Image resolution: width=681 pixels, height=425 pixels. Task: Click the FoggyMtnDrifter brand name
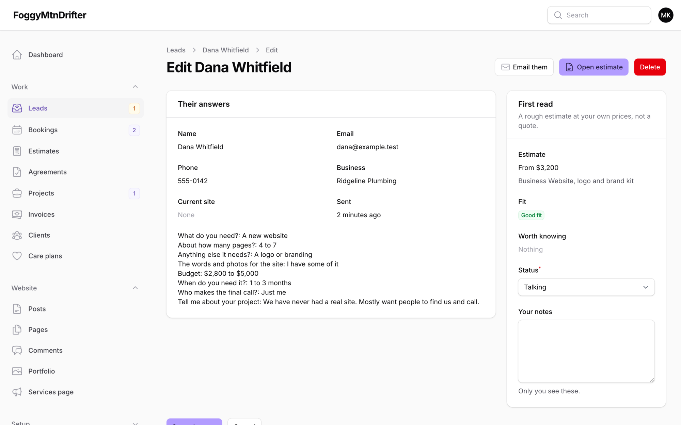click(x=50, y=15)
